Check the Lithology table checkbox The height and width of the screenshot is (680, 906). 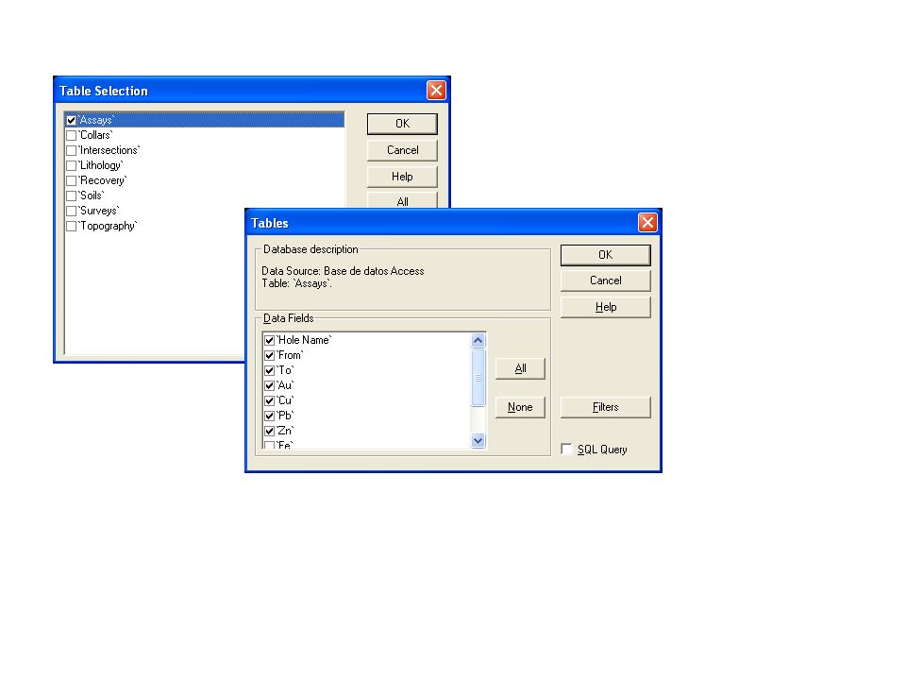(x=71, y=165)
